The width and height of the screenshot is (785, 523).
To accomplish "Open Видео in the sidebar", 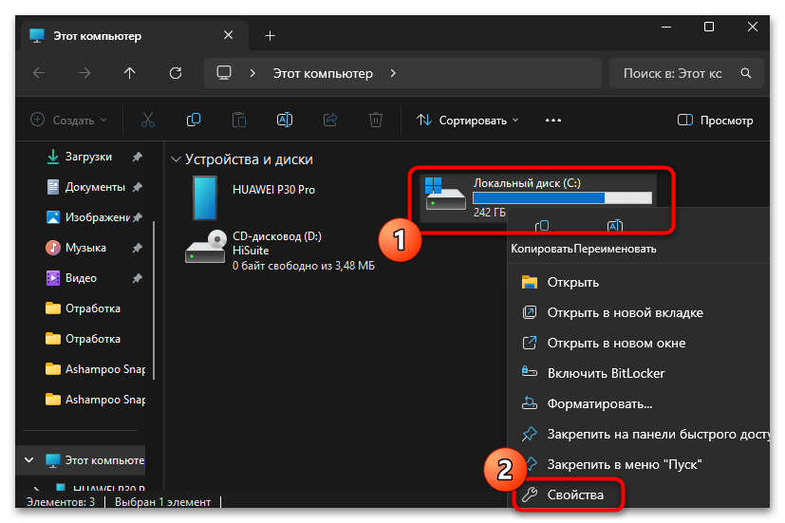I will pyautogui.click(x=81, y=278).
